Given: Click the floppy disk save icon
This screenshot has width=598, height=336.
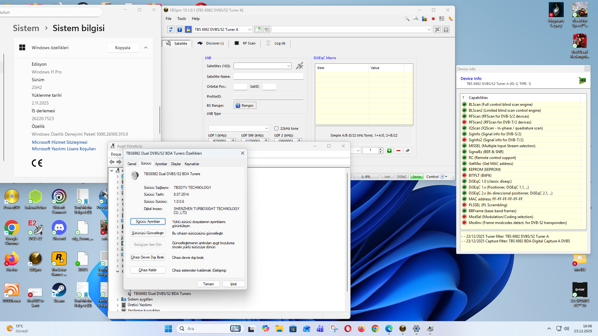Looking at the screenshot, I should [446, 30].
